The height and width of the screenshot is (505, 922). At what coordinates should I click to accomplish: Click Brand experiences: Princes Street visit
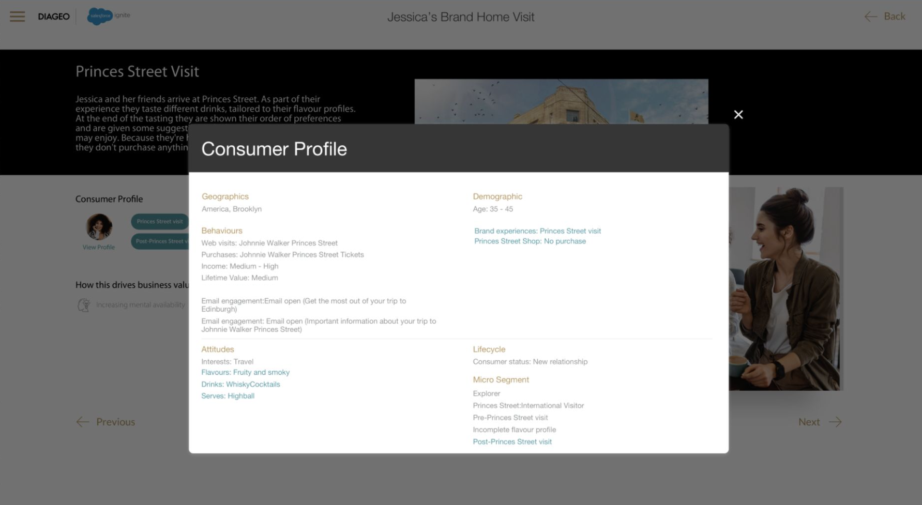[538, 231]
